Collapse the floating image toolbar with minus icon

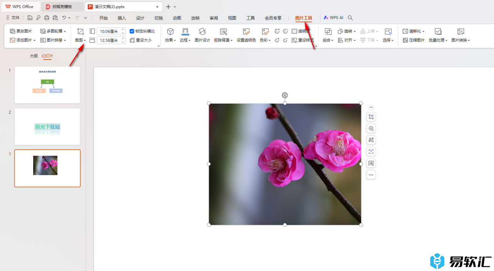[371, 107]
